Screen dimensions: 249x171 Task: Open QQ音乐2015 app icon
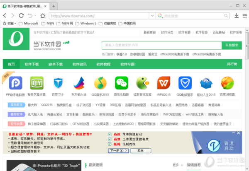(100, 83)
